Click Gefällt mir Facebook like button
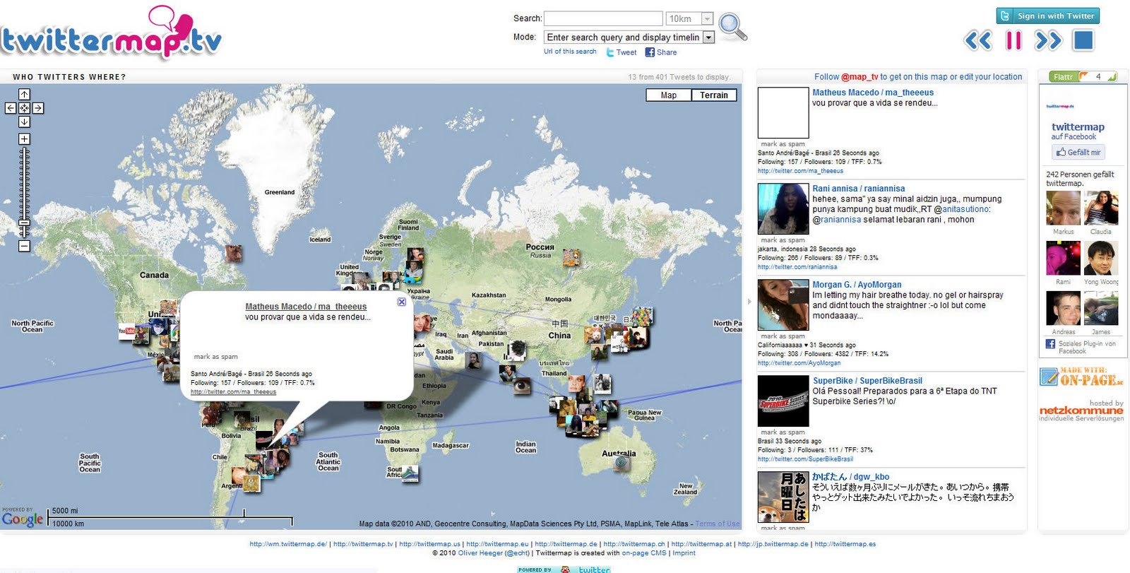1130x573 pixels. coord(1078,152)
